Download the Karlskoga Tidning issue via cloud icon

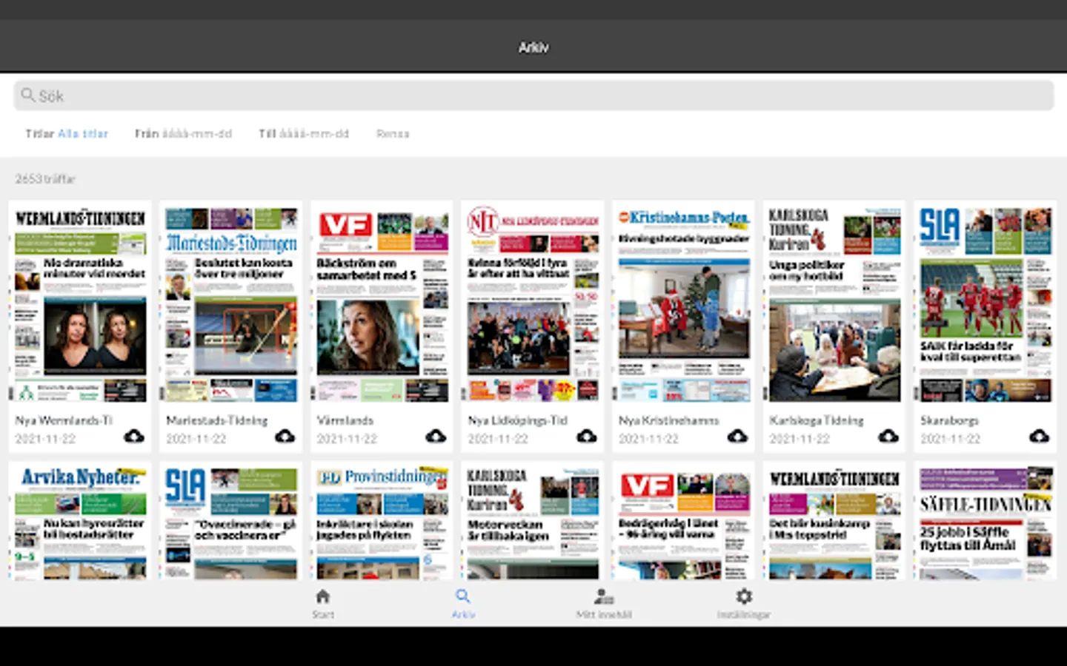[888, 436]
